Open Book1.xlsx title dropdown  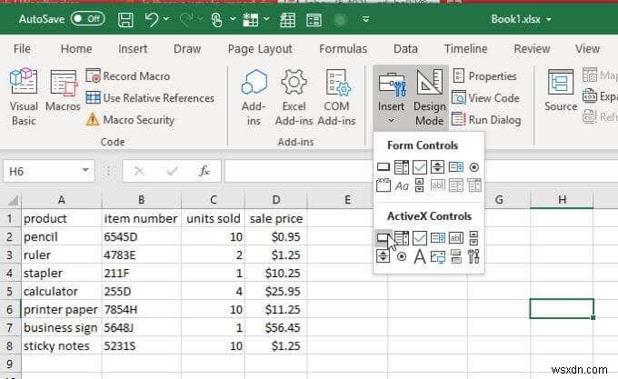[x=549, y=19]
